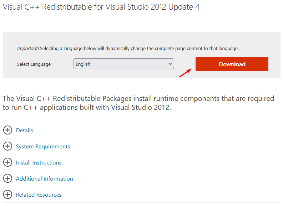Click the plus icon beside Related Resources
The width and height of the screenshot is (283, 206).
[7, 195]
